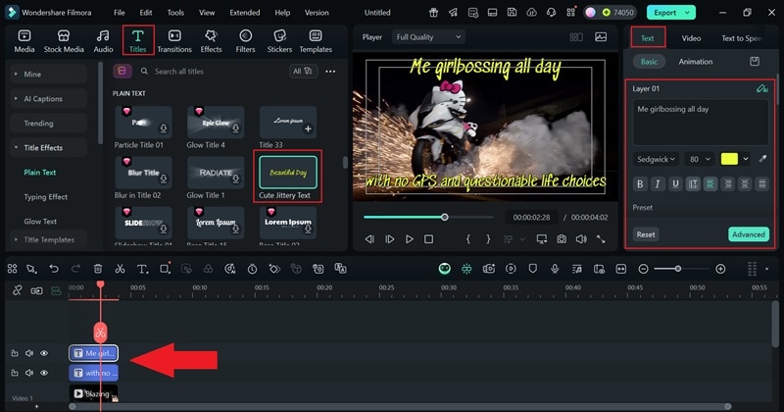This screenshot has height=412, width=784.
Task: Collapse the Title Effects category
Action: tap(16, 148)
